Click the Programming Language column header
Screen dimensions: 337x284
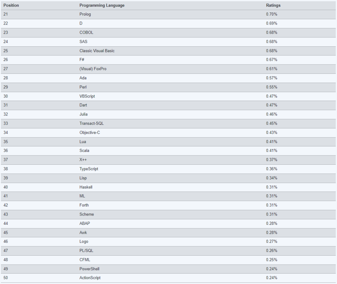pyautogui.click(x=102, y=5)
